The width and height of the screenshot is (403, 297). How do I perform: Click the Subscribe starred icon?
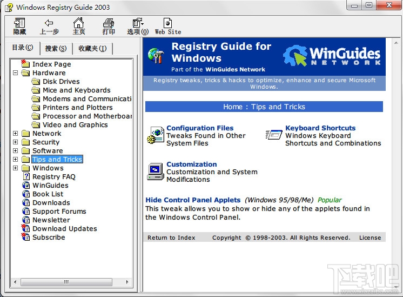pyautogui.click(x=26, y=237)
